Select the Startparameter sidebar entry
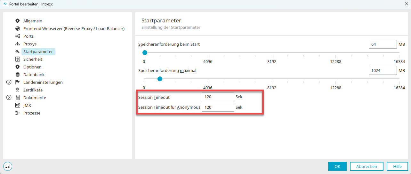The height and width of the screenshot is (174, 411). pos(38,51)
